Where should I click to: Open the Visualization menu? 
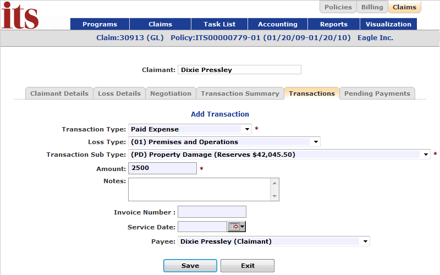tap(388, 24)
